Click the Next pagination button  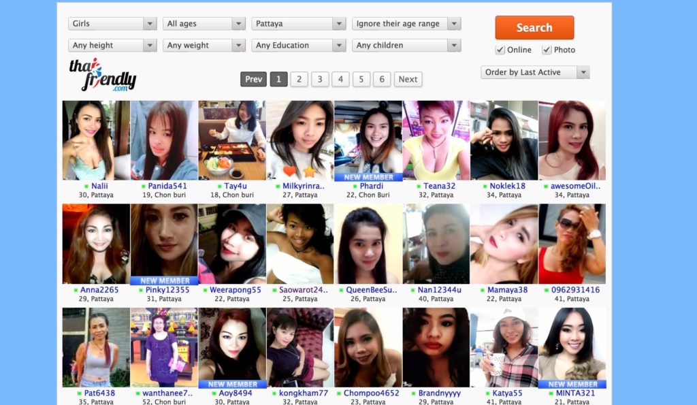[x=408, y=80]
